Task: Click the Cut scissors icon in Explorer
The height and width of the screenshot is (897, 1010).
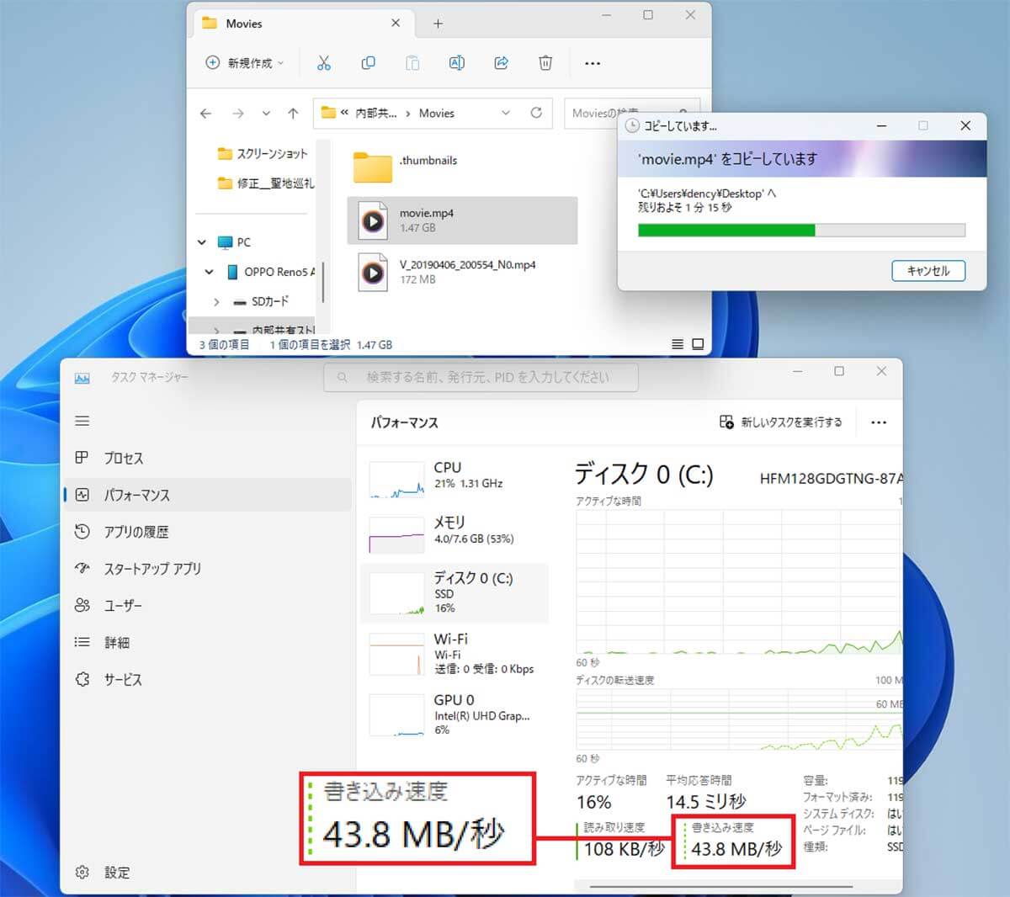Action: (324, 63)
